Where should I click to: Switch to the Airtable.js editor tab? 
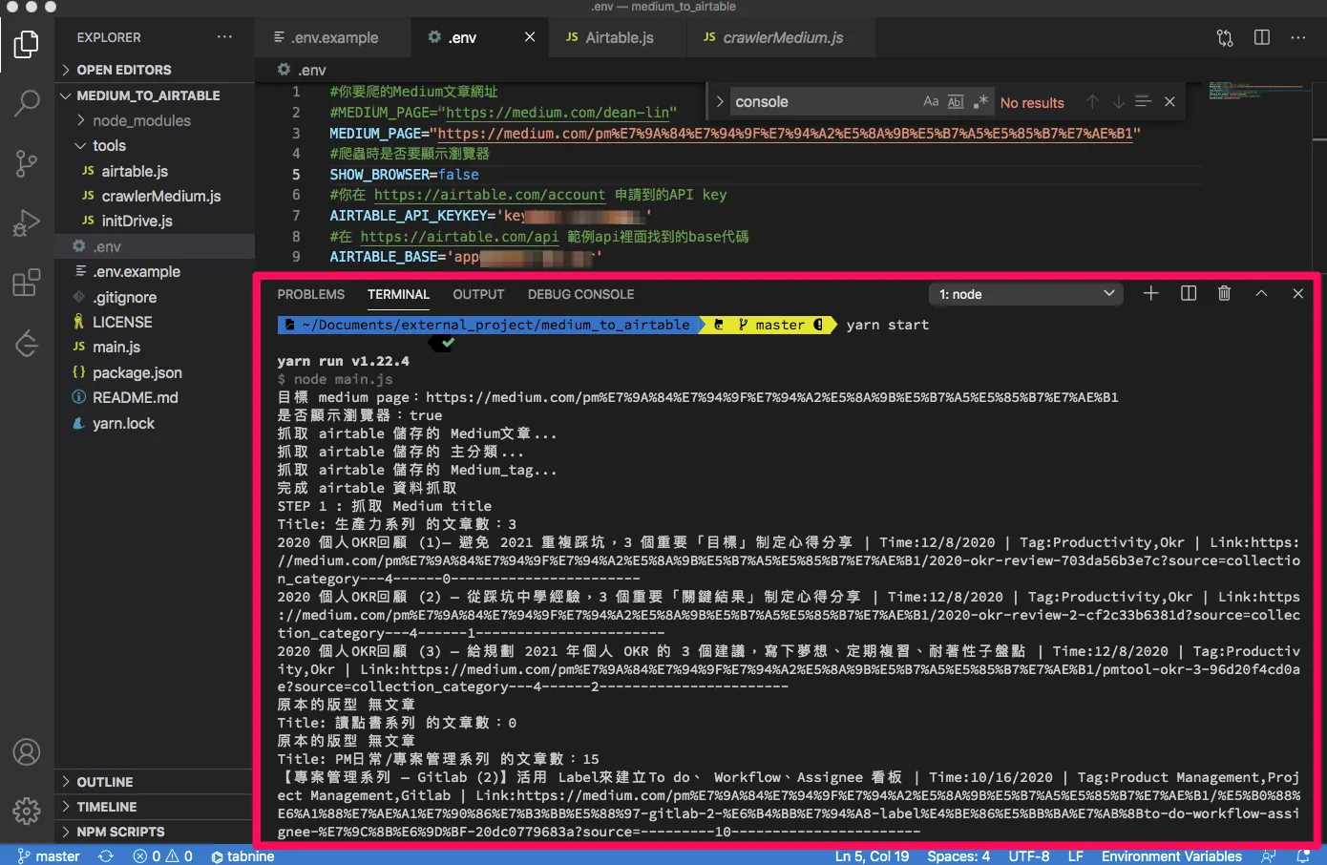point(619,37)
